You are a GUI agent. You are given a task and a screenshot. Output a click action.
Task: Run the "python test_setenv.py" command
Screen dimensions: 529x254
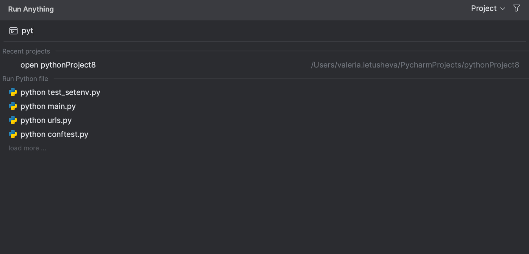tap(60, 92)
